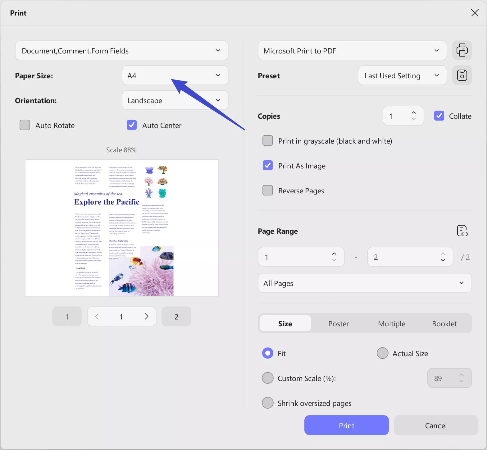Disable Print As Image checkbox

click(x=268, y=165)
